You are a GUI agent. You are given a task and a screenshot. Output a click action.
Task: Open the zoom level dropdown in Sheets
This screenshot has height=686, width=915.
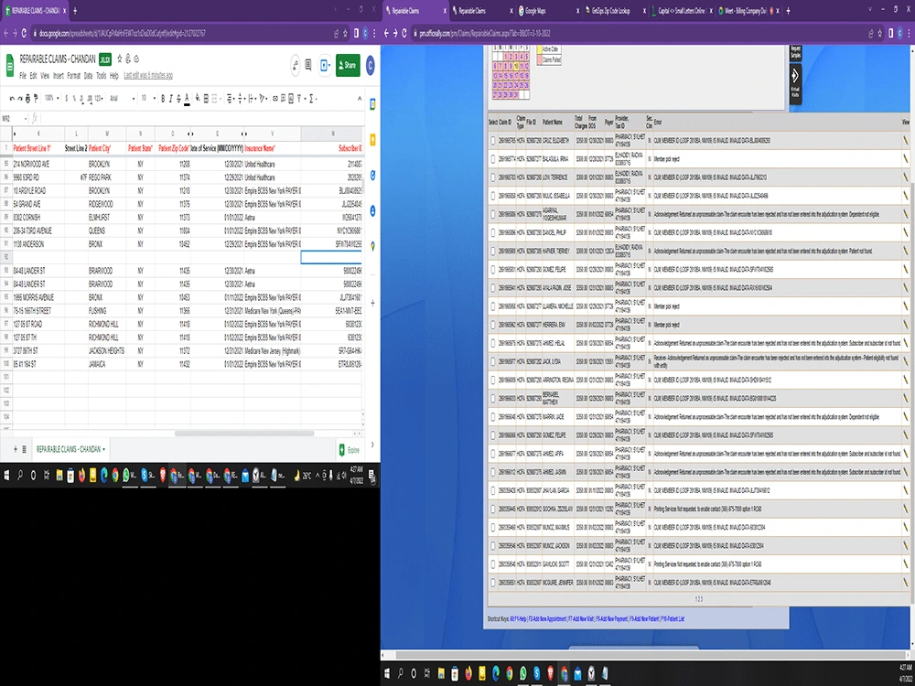point(51,99)
